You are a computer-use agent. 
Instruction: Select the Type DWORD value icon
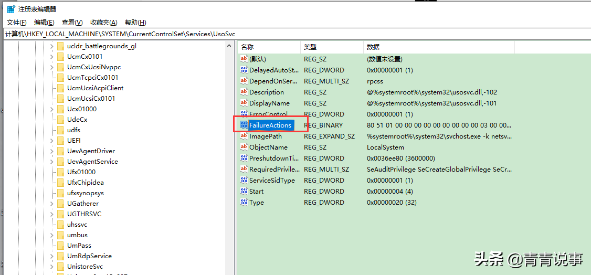(x=244, y=202)
